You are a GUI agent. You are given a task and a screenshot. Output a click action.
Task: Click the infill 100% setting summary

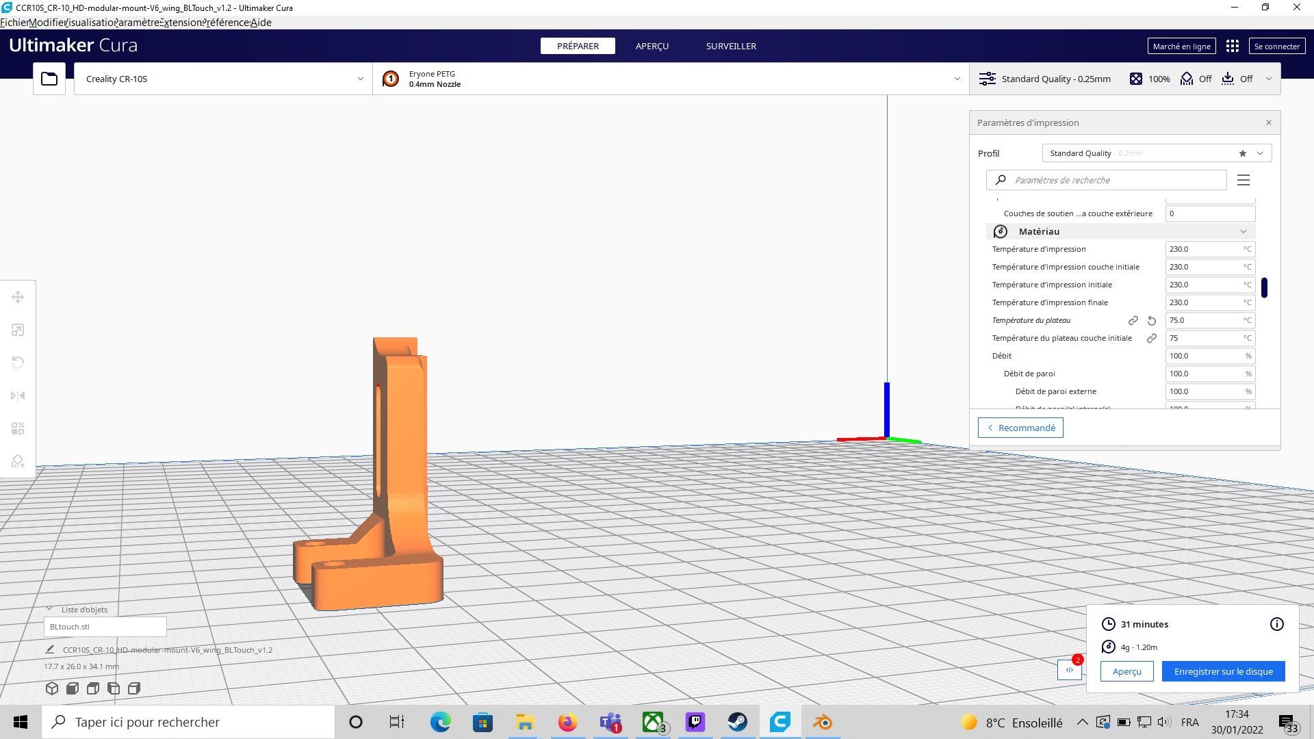(1150, 79)
